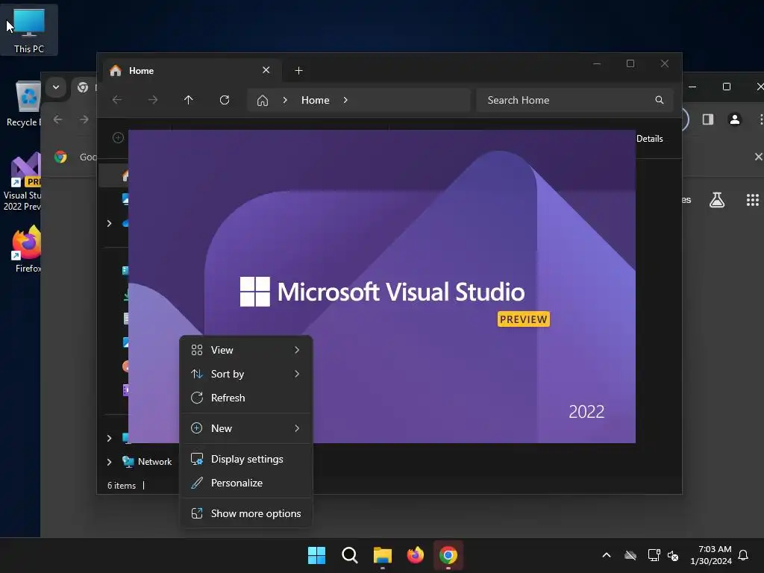Open Details pane in File Explorer
Image resolution: width=764 pixels, height=573 pixels.
[650, 139]
